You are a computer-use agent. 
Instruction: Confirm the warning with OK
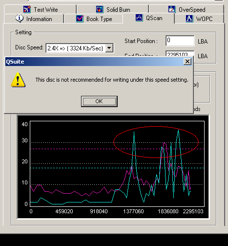point(99,101)
